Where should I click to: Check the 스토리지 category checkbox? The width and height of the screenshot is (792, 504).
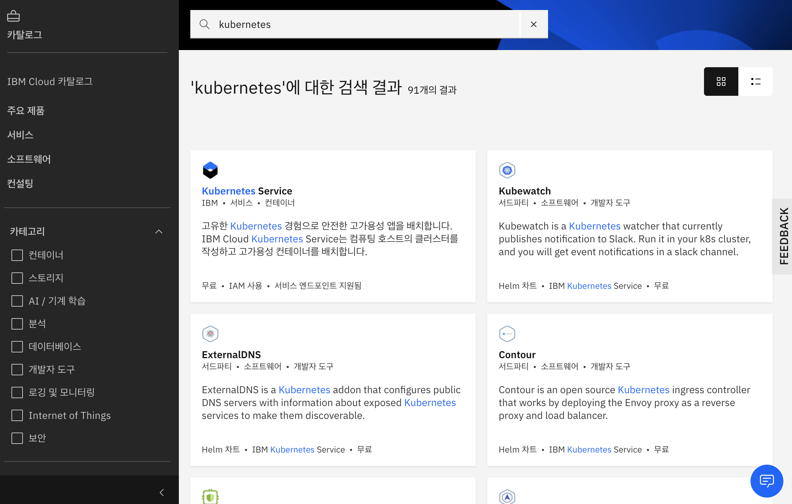(x=17, y=278)
